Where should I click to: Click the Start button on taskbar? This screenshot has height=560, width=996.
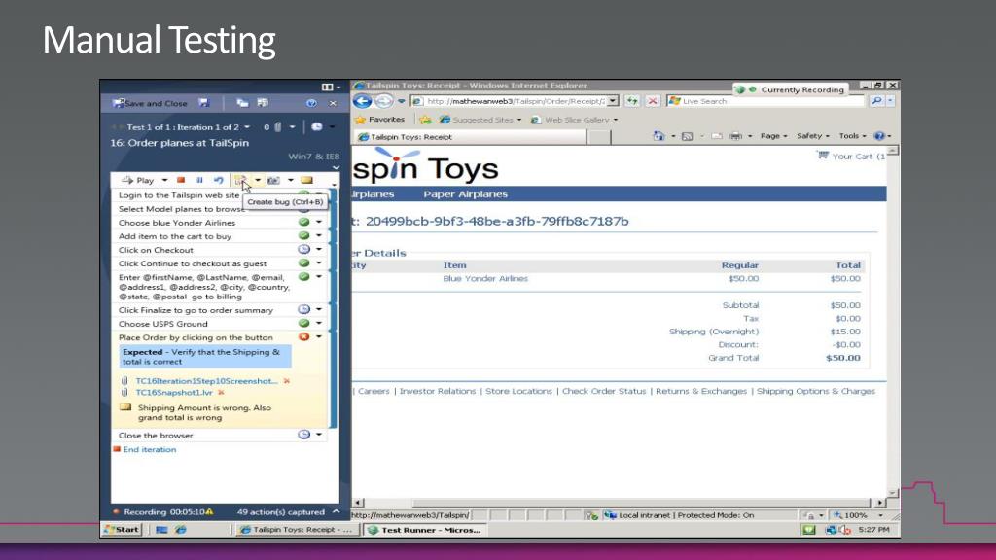pos(122,530)
